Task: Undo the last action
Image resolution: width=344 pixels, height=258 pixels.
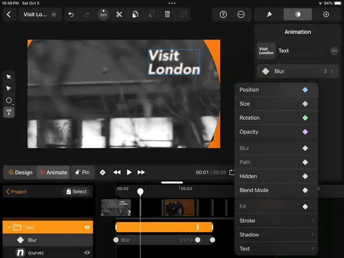Action: [71, 14]
